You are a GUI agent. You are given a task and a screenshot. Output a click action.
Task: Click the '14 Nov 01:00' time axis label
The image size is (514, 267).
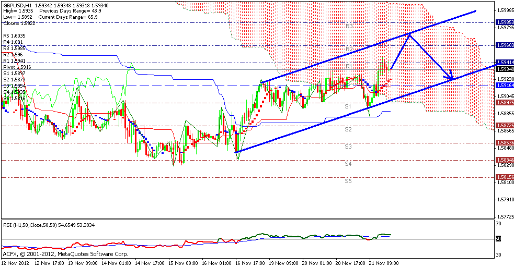click(116, 263)
